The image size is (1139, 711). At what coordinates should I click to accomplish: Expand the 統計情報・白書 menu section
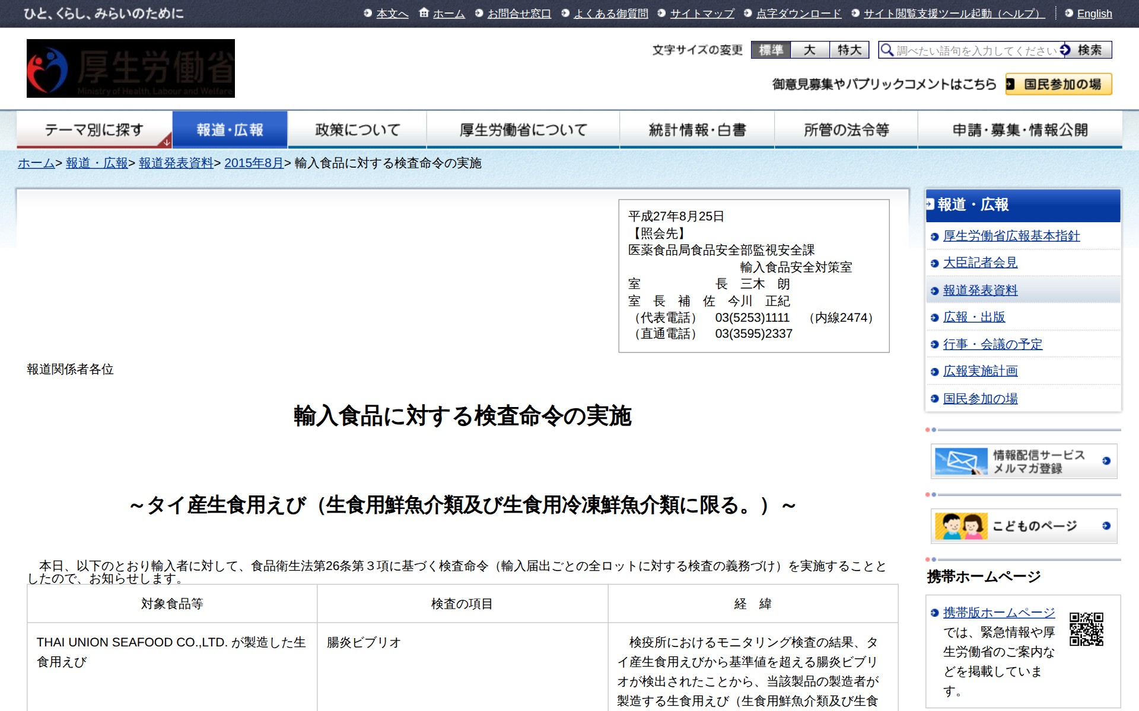[698, 128]
